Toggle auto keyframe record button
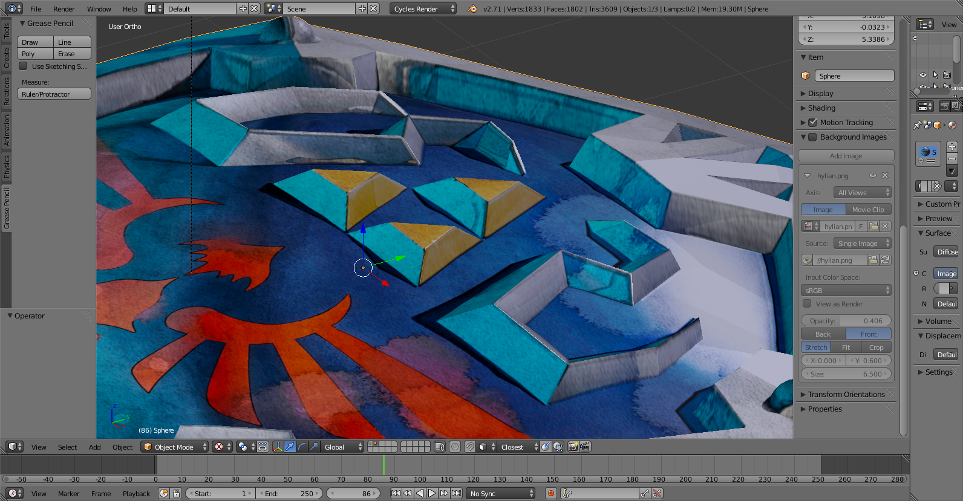 coord(551,493)
